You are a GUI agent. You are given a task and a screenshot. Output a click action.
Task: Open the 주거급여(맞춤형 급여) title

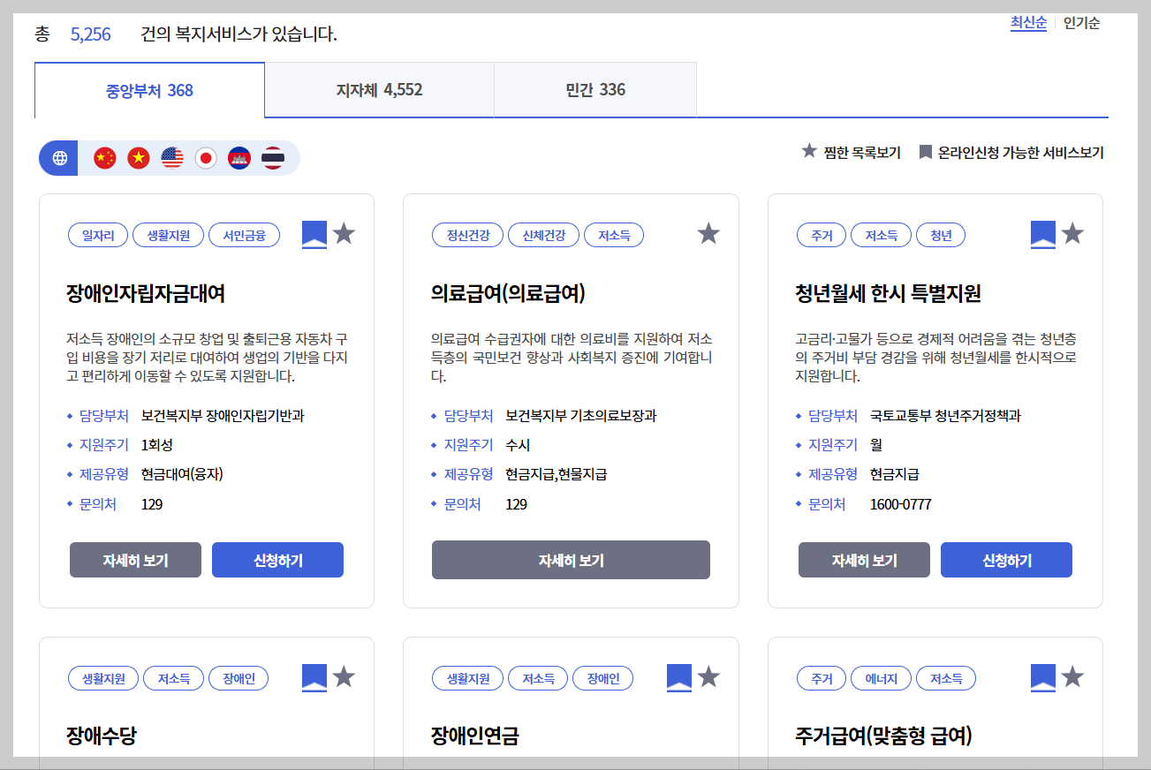[883, 736]
